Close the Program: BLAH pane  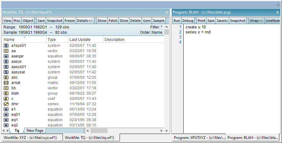point(277,12)
